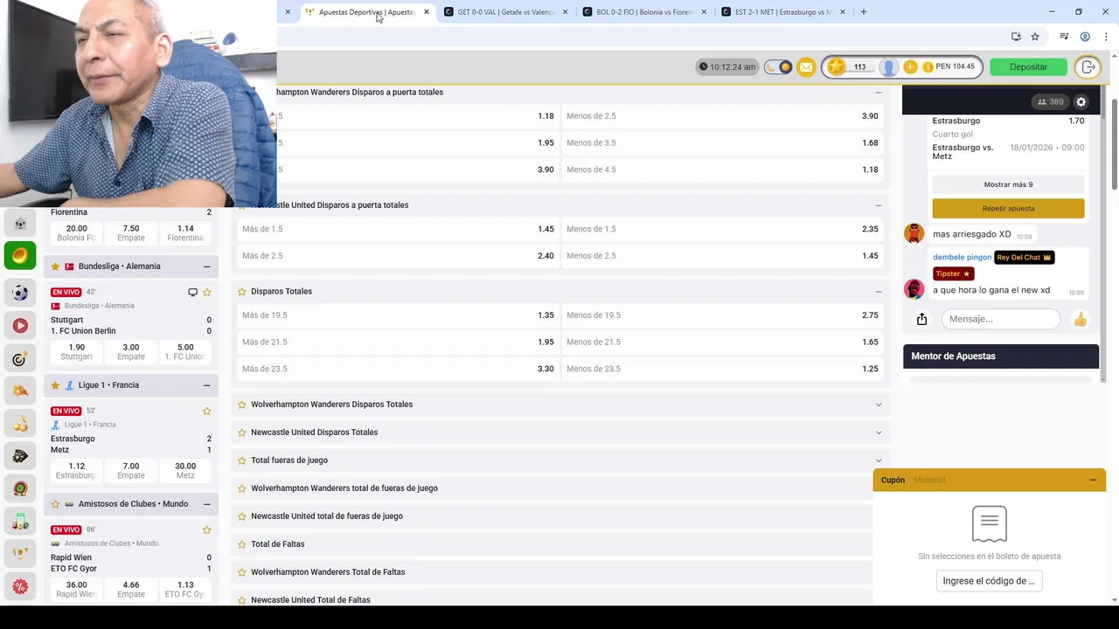Click the target with star sidebar icon
Image resolution: width=1119 pixels, height=629 pixels.
pyautogui.click(x=20, y=359)
